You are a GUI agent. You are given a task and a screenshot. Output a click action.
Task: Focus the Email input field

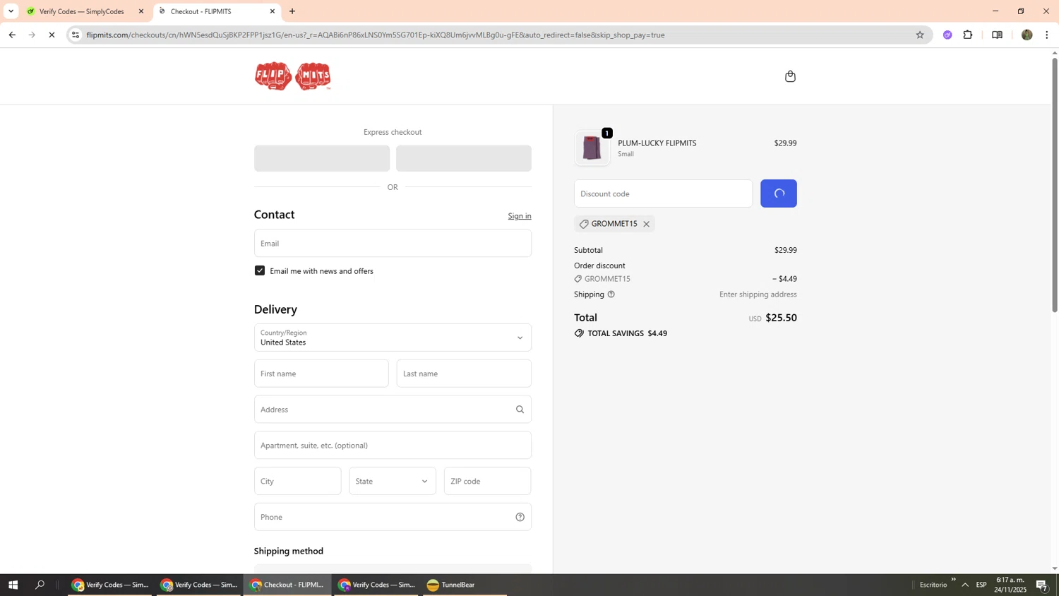coord(393,243)
